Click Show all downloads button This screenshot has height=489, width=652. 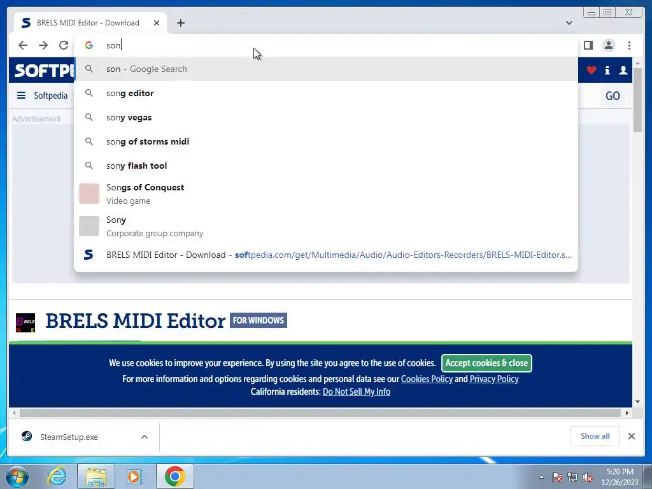tap(595, 436)
